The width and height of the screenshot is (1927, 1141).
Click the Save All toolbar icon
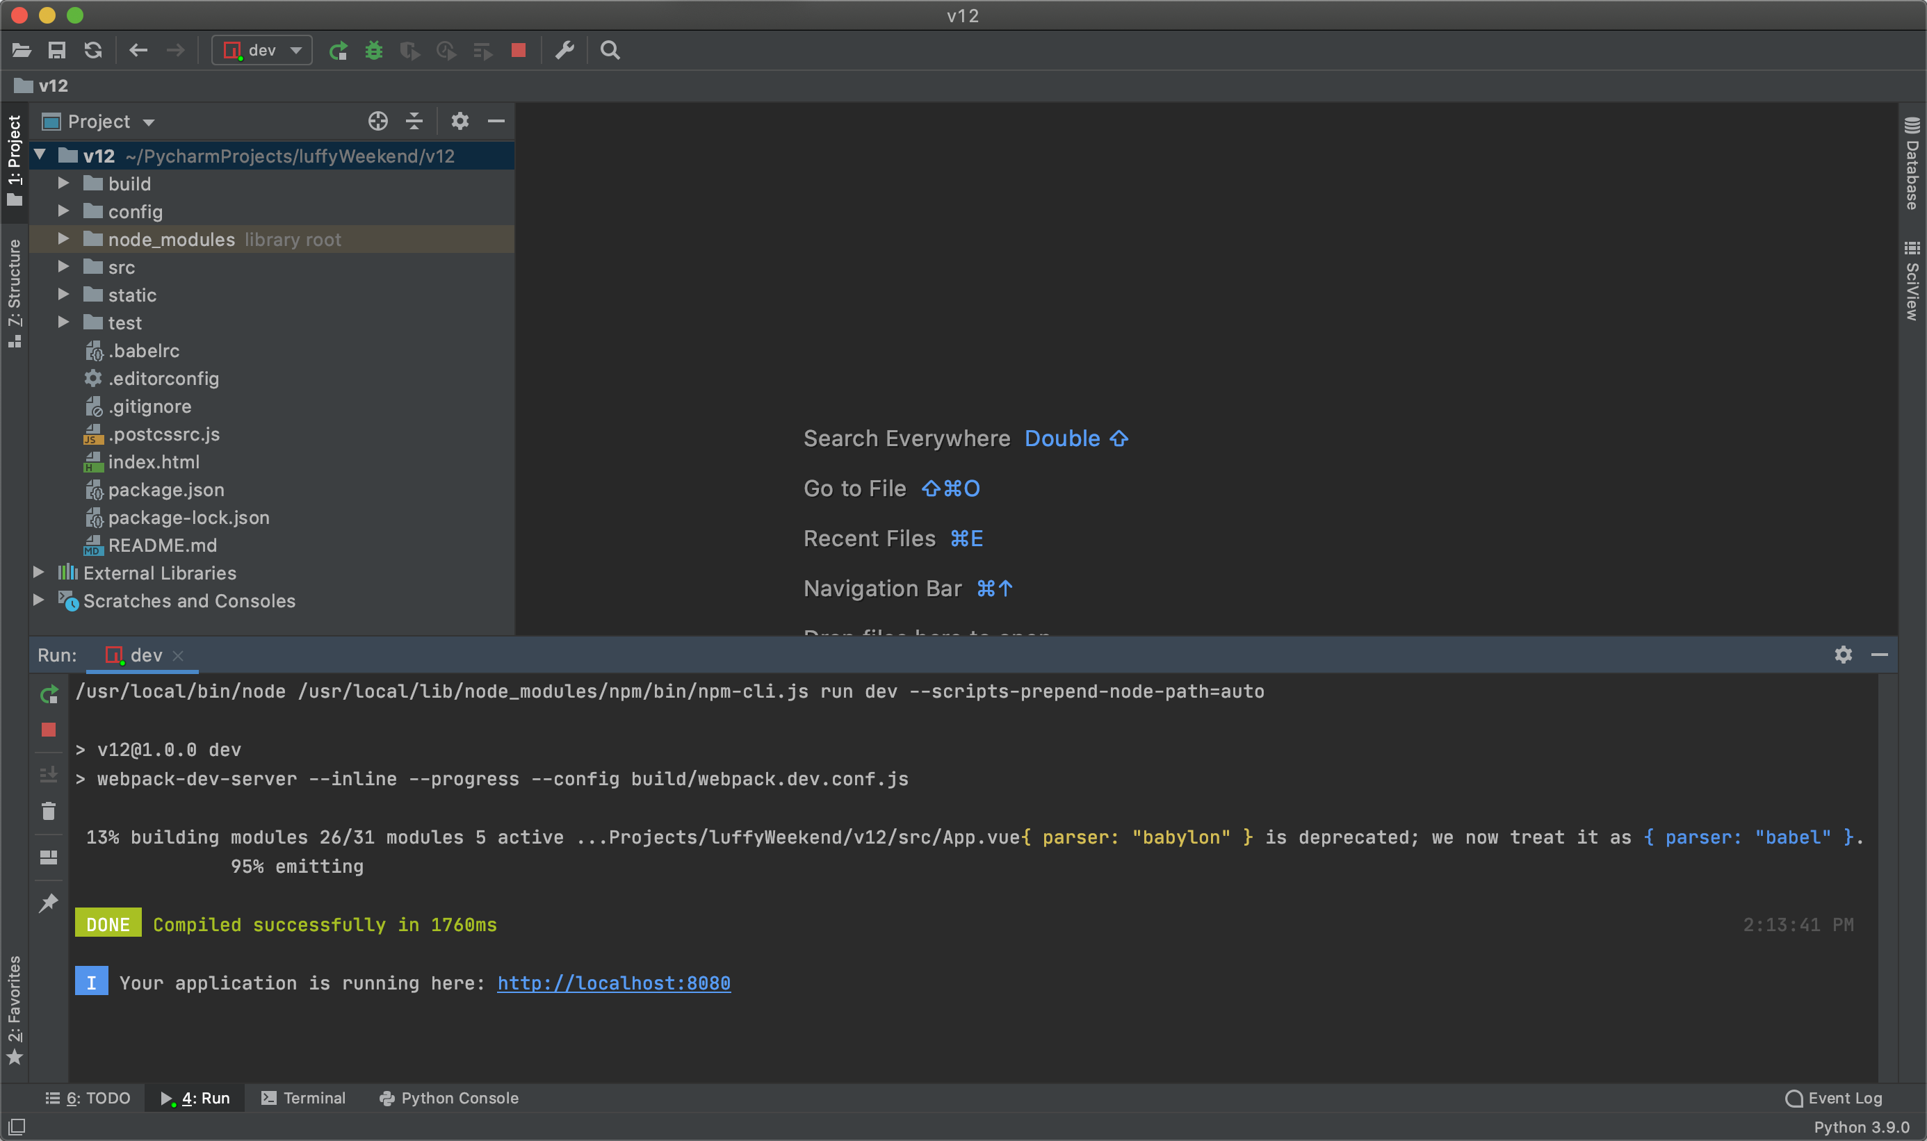click(57, 50)
